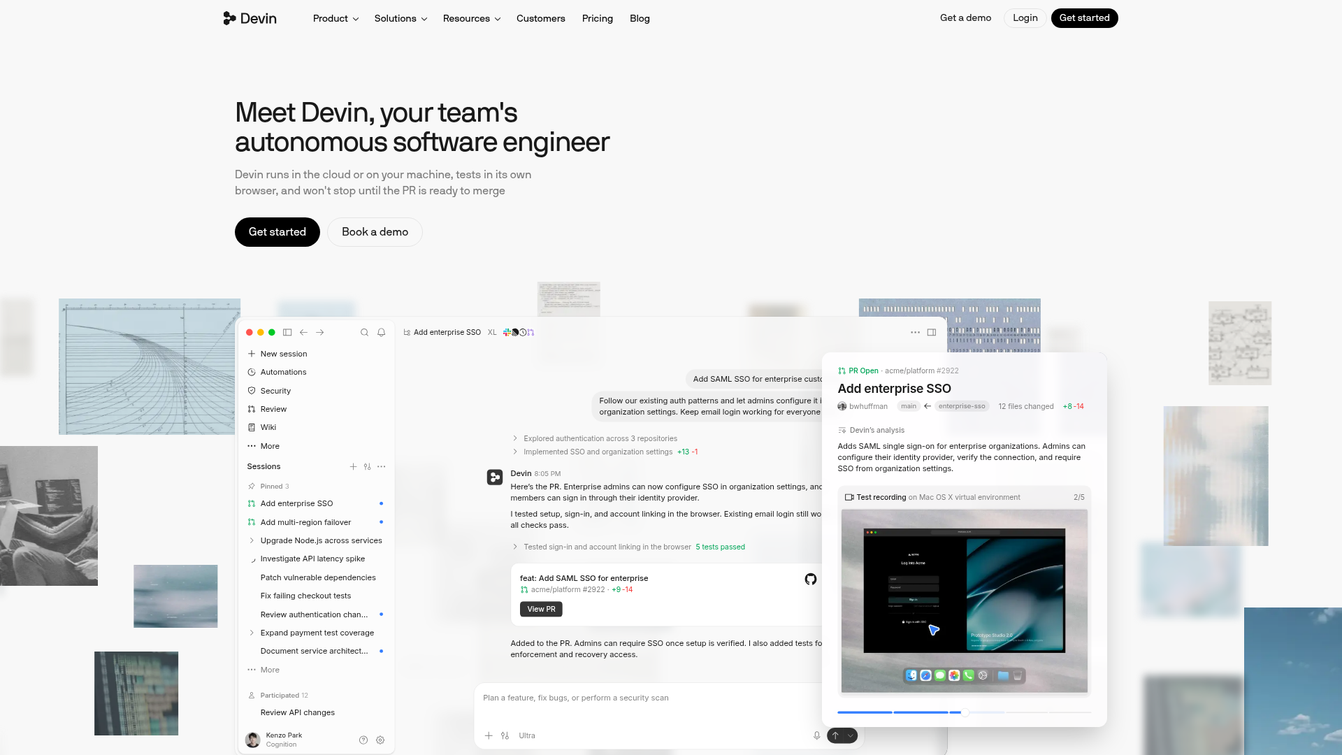Open notifications bell icon
The image size is (1342, 755).
click(382, 333)
